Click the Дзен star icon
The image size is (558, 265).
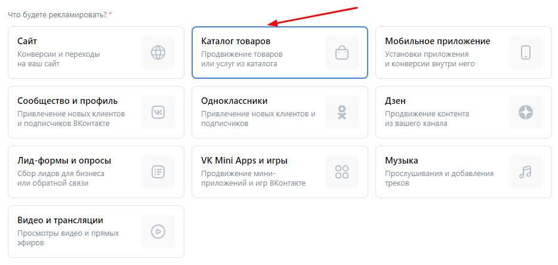pos(526,112)
